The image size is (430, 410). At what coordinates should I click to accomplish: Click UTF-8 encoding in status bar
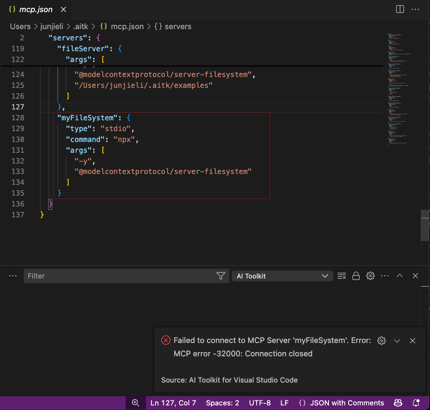pyautogui.click(x=259, y=403)
